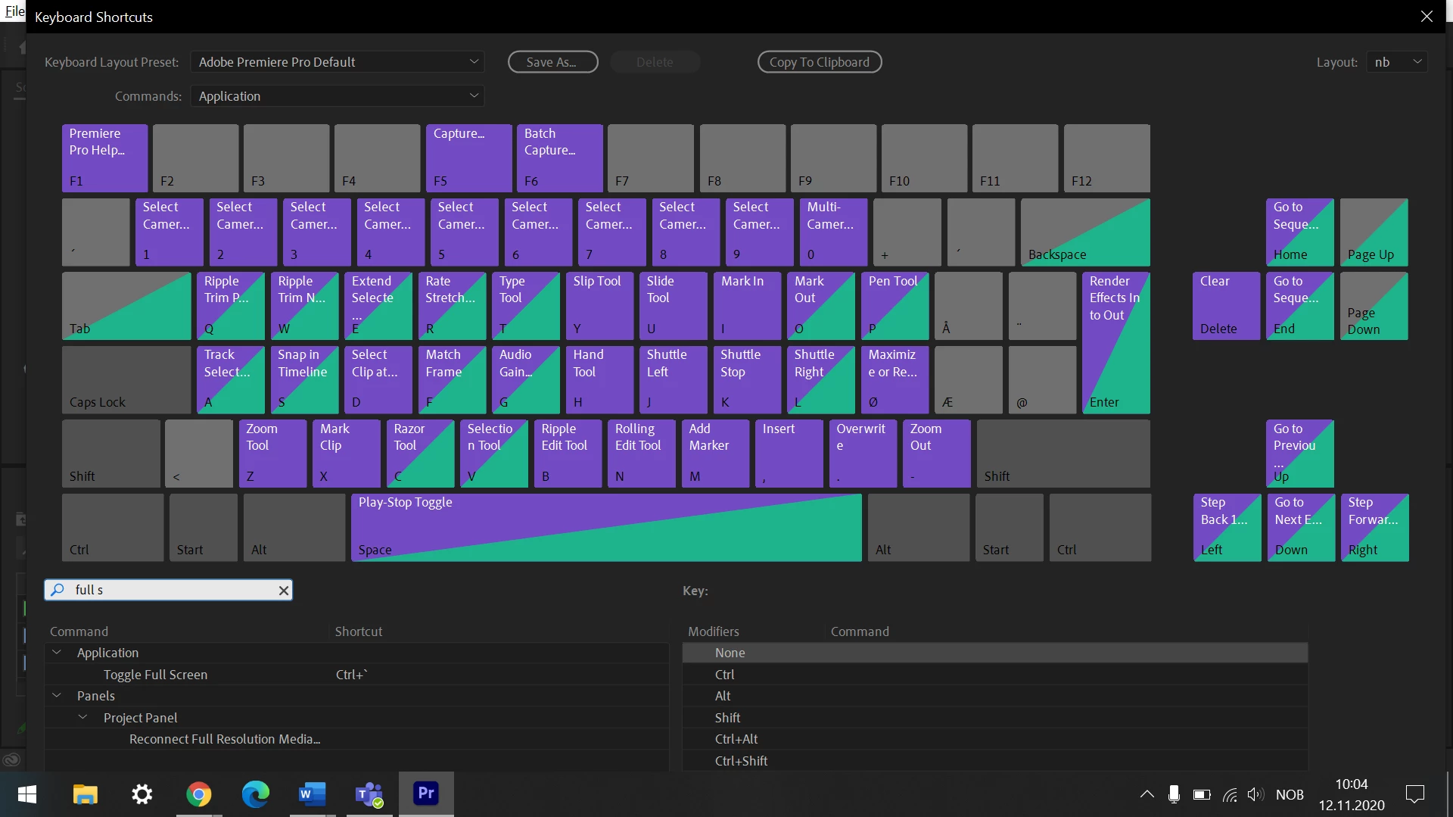Click the Y key Slip Tool
This screenshot has height=817, width=1453.
[599, 306]
